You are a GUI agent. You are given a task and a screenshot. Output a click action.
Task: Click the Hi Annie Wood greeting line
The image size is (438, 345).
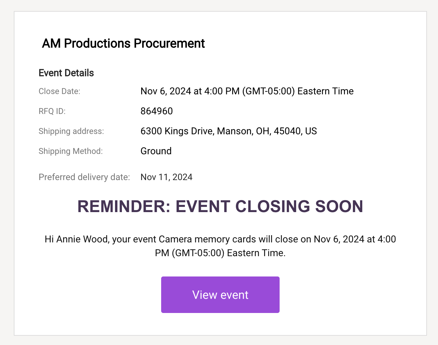(x=220, y=239)
